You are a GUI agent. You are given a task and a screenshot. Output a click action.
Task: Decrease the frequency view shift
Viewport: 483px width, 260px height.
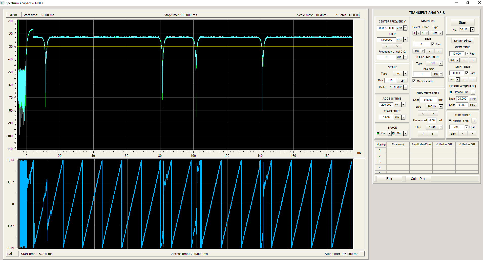[423, 113]
